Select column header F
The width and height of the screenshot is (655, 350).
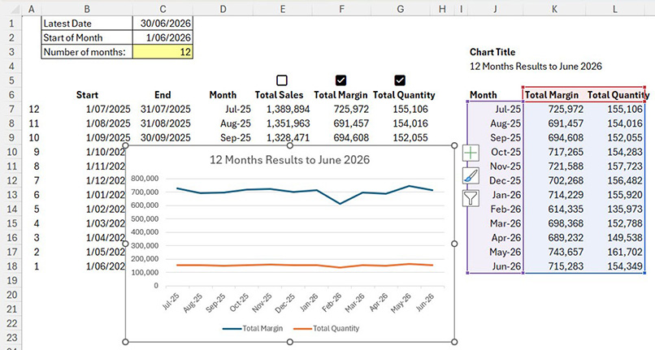[x=341, y=9]
